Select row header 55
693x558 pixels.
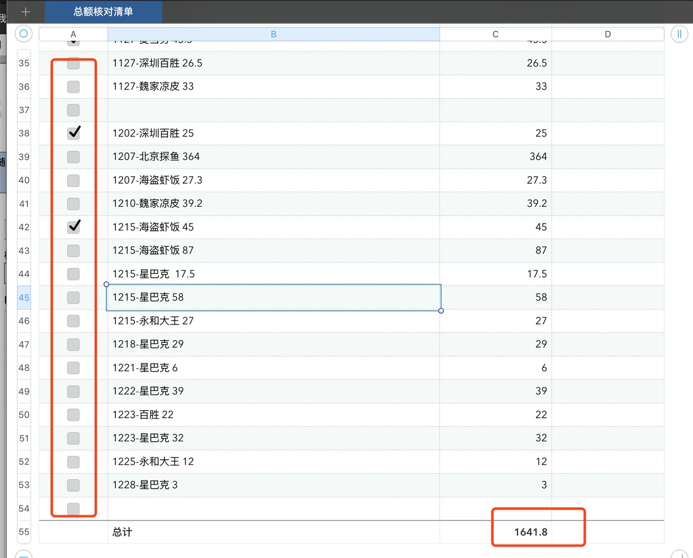(24, 532)
